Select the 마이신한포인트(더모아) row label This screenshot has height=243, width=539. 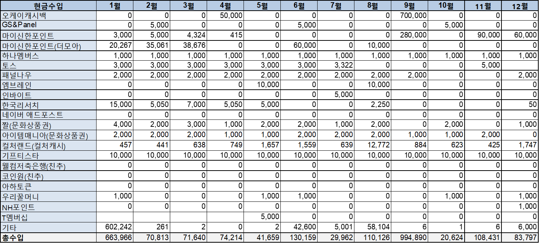pyautogui.click(x=48, y=46)
